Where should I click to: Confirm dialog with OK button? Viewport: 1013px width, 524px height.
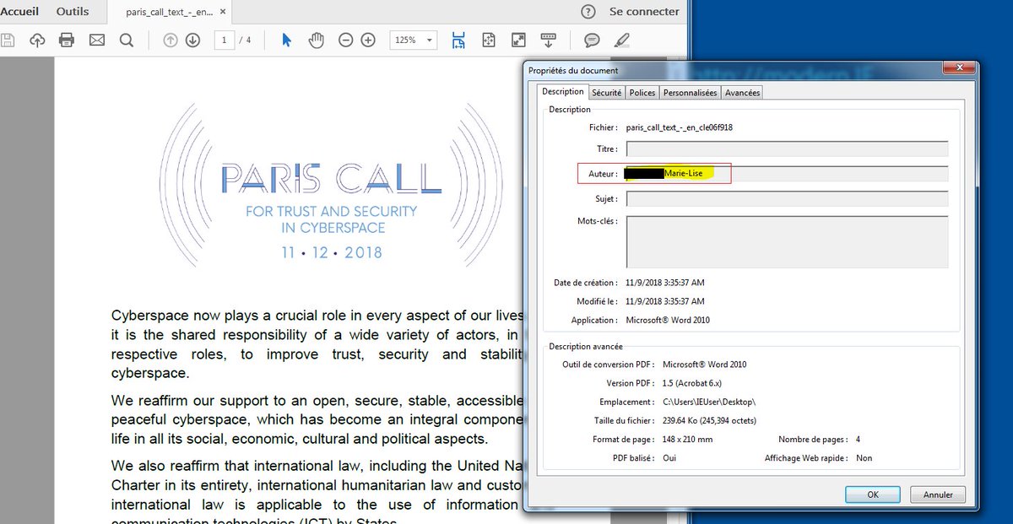[873, 494]
